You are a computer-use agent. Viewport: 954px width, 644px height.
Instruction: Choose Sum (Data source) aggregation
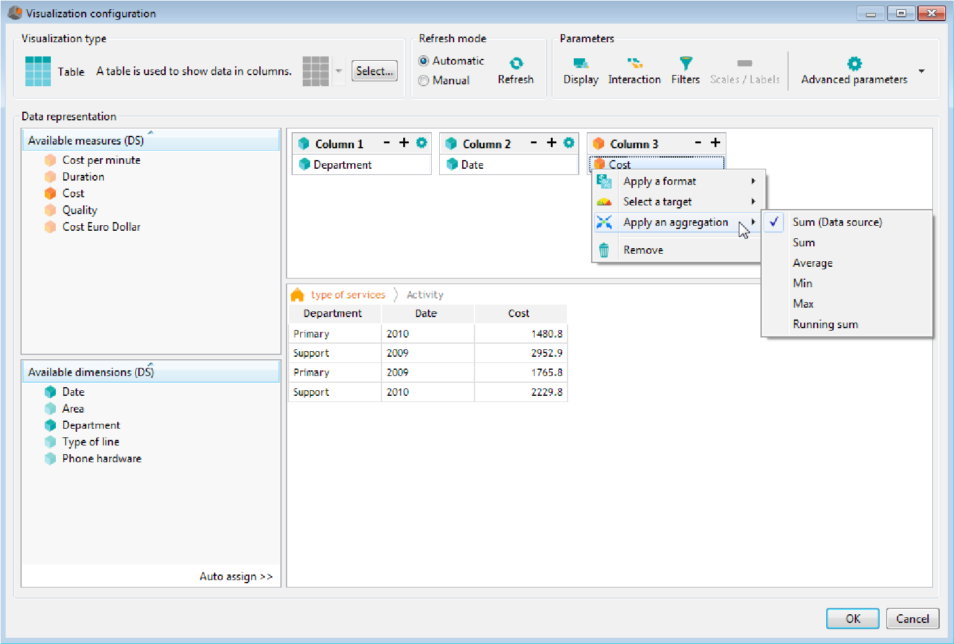point(847,222)
